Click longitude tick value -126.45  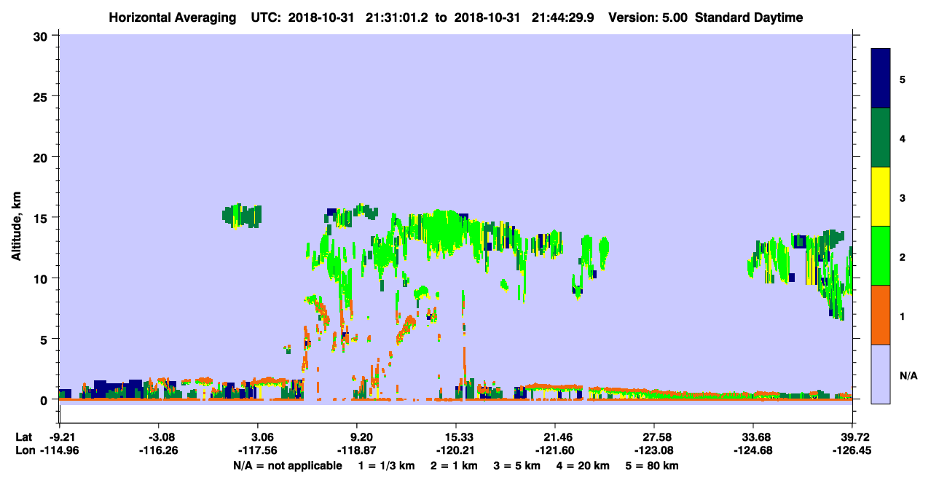(852, 450)
